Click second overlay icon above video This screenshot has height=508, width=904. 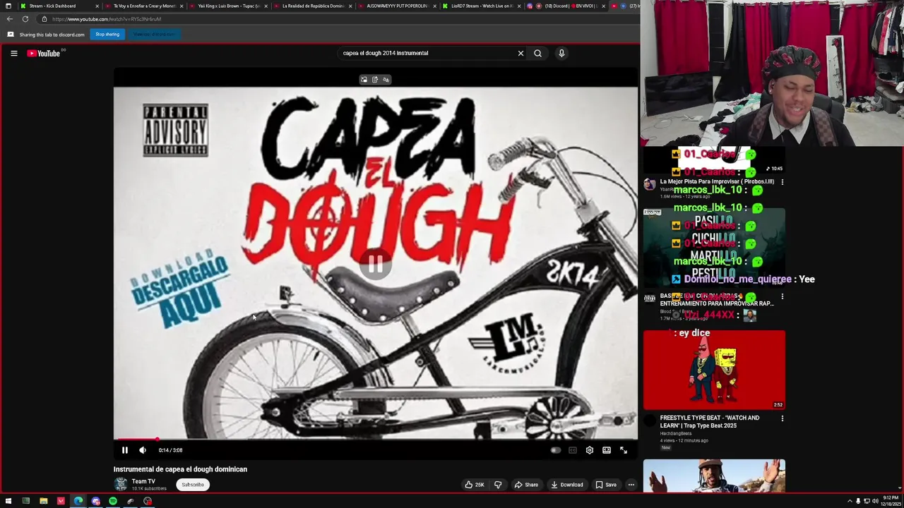(x=375, y=80)
